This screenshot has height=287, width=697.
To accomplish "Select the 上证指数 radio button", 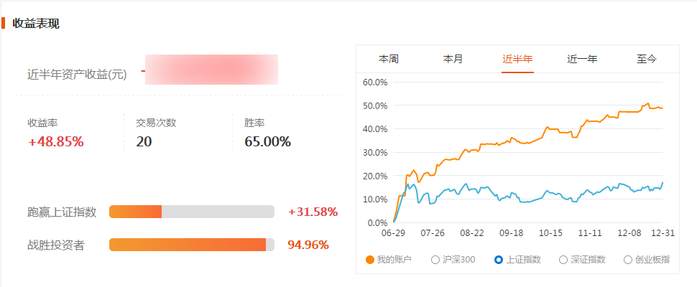I will (x=498, y=260).
